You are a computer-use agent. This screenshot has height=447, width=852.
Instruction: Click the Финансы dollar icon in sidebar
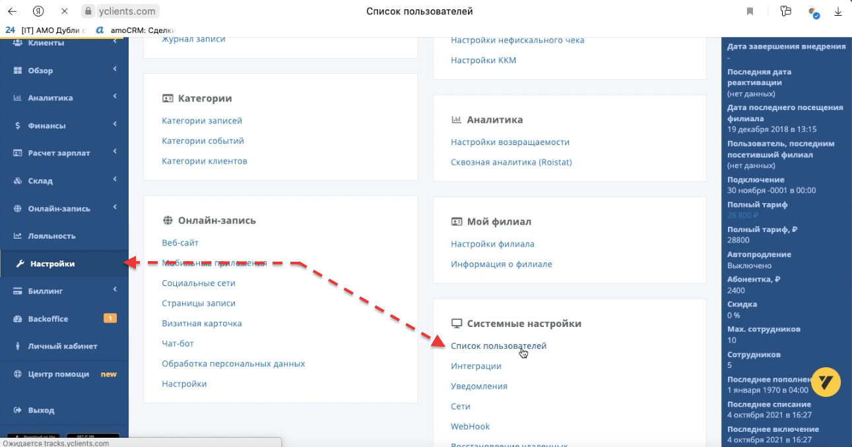click(18, 126)
